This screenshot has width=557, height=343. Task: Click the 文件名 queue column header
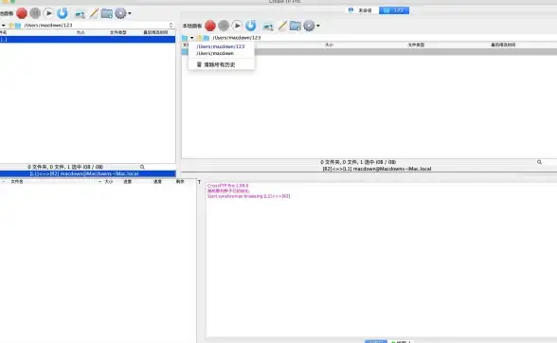pyautogui.click(x=17, y=182)
